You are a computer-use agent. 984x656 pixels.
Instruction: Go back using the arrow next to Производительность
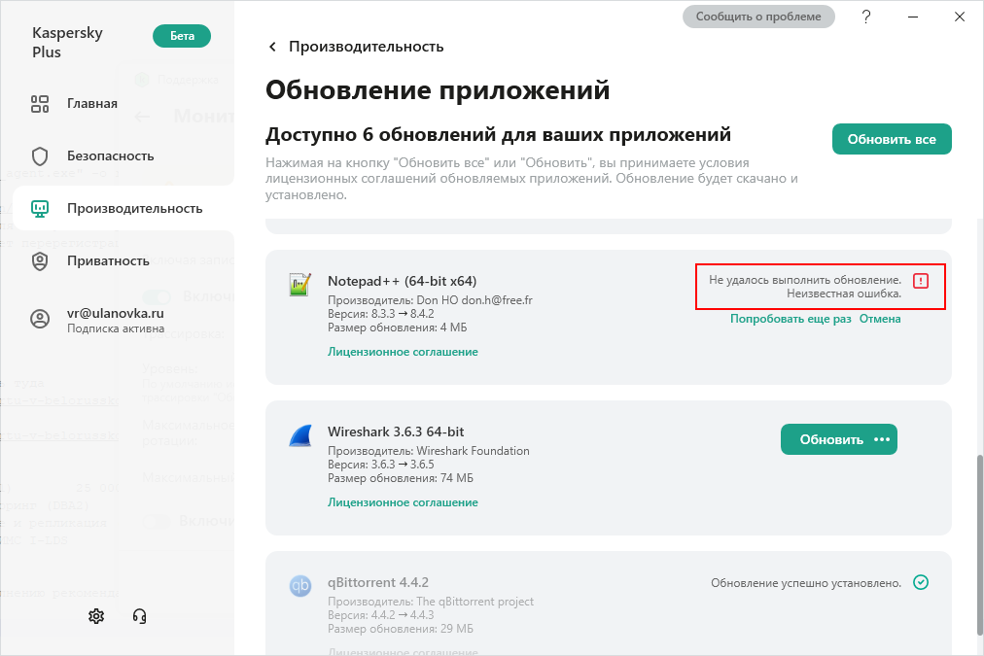272,47
